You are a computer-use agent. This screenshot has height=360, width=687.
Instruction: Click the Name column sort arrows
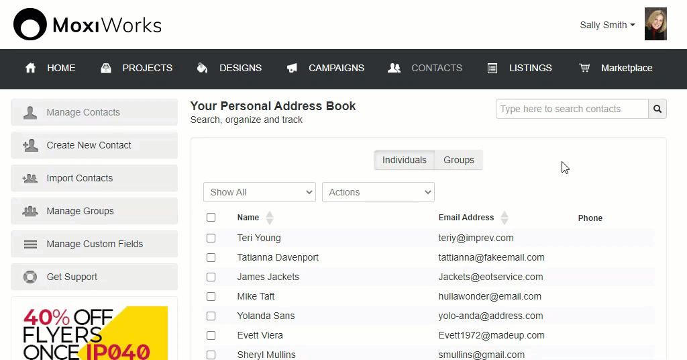[270, 218]
